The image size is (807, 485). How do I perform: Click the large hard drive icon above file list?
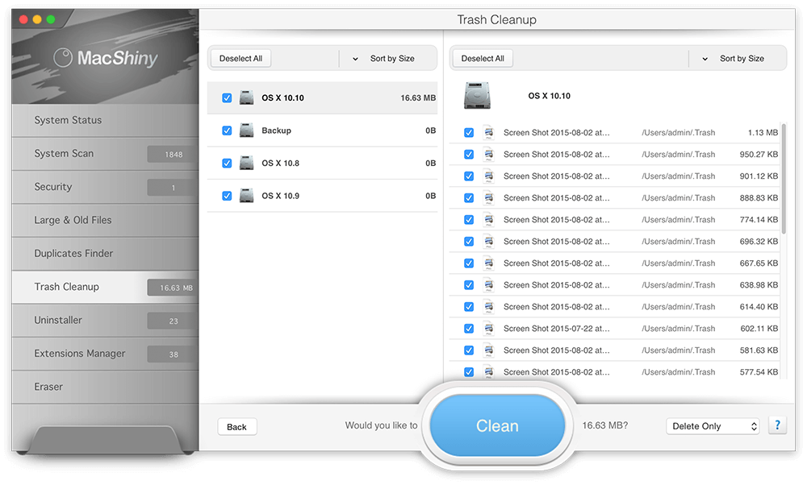coord(477,96)
